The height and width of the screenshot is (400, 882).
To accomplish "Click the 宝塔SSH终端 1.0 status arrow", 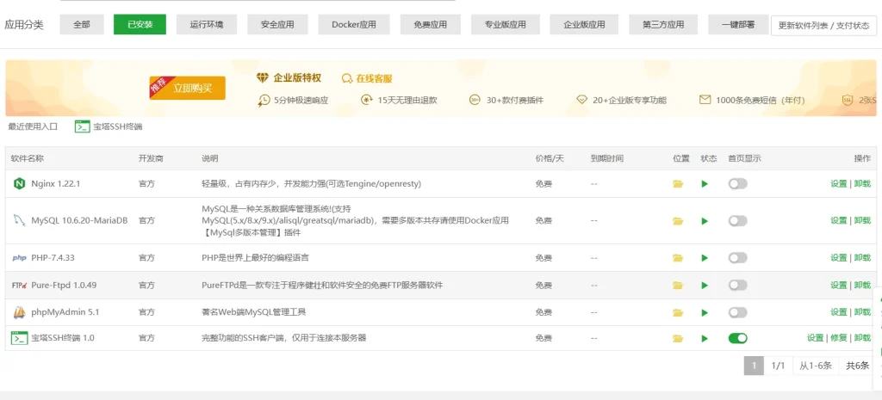I will pos(705,338).
